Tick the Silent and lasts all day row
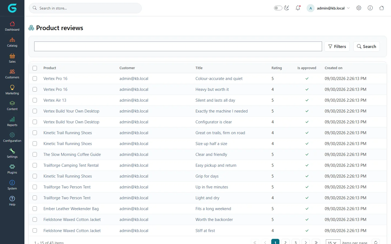The image size is (391, 244). [35, 100]
